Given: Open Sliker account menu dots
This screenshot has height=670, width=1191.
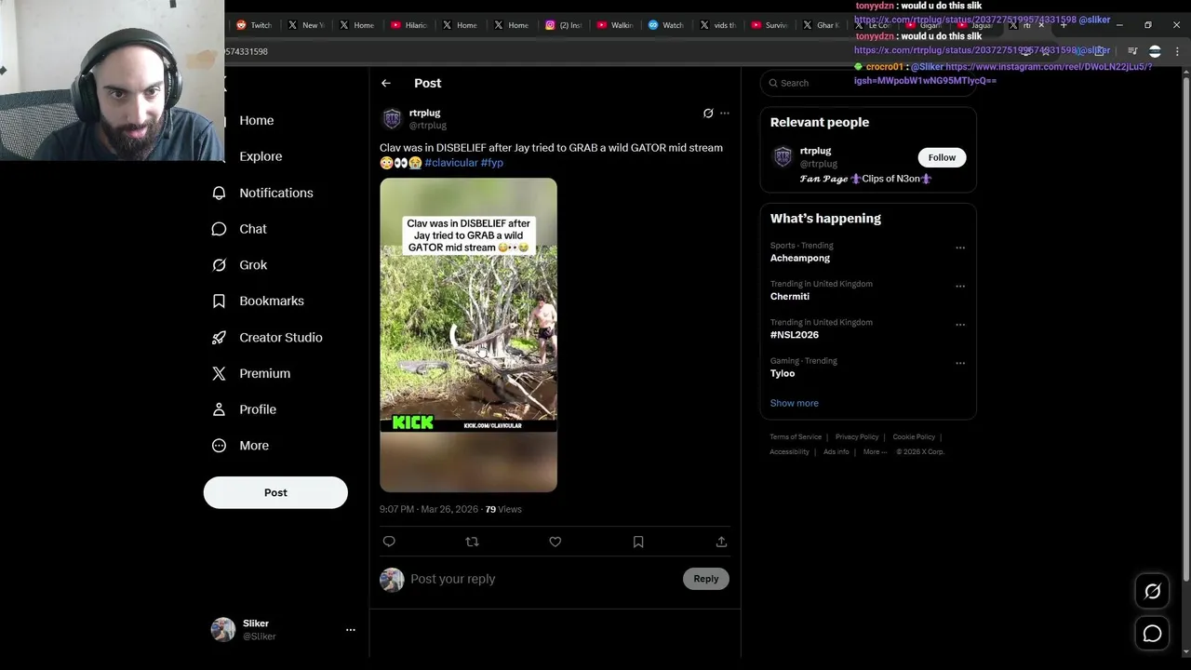Looking at the screenshot, I should pos(351,630).
